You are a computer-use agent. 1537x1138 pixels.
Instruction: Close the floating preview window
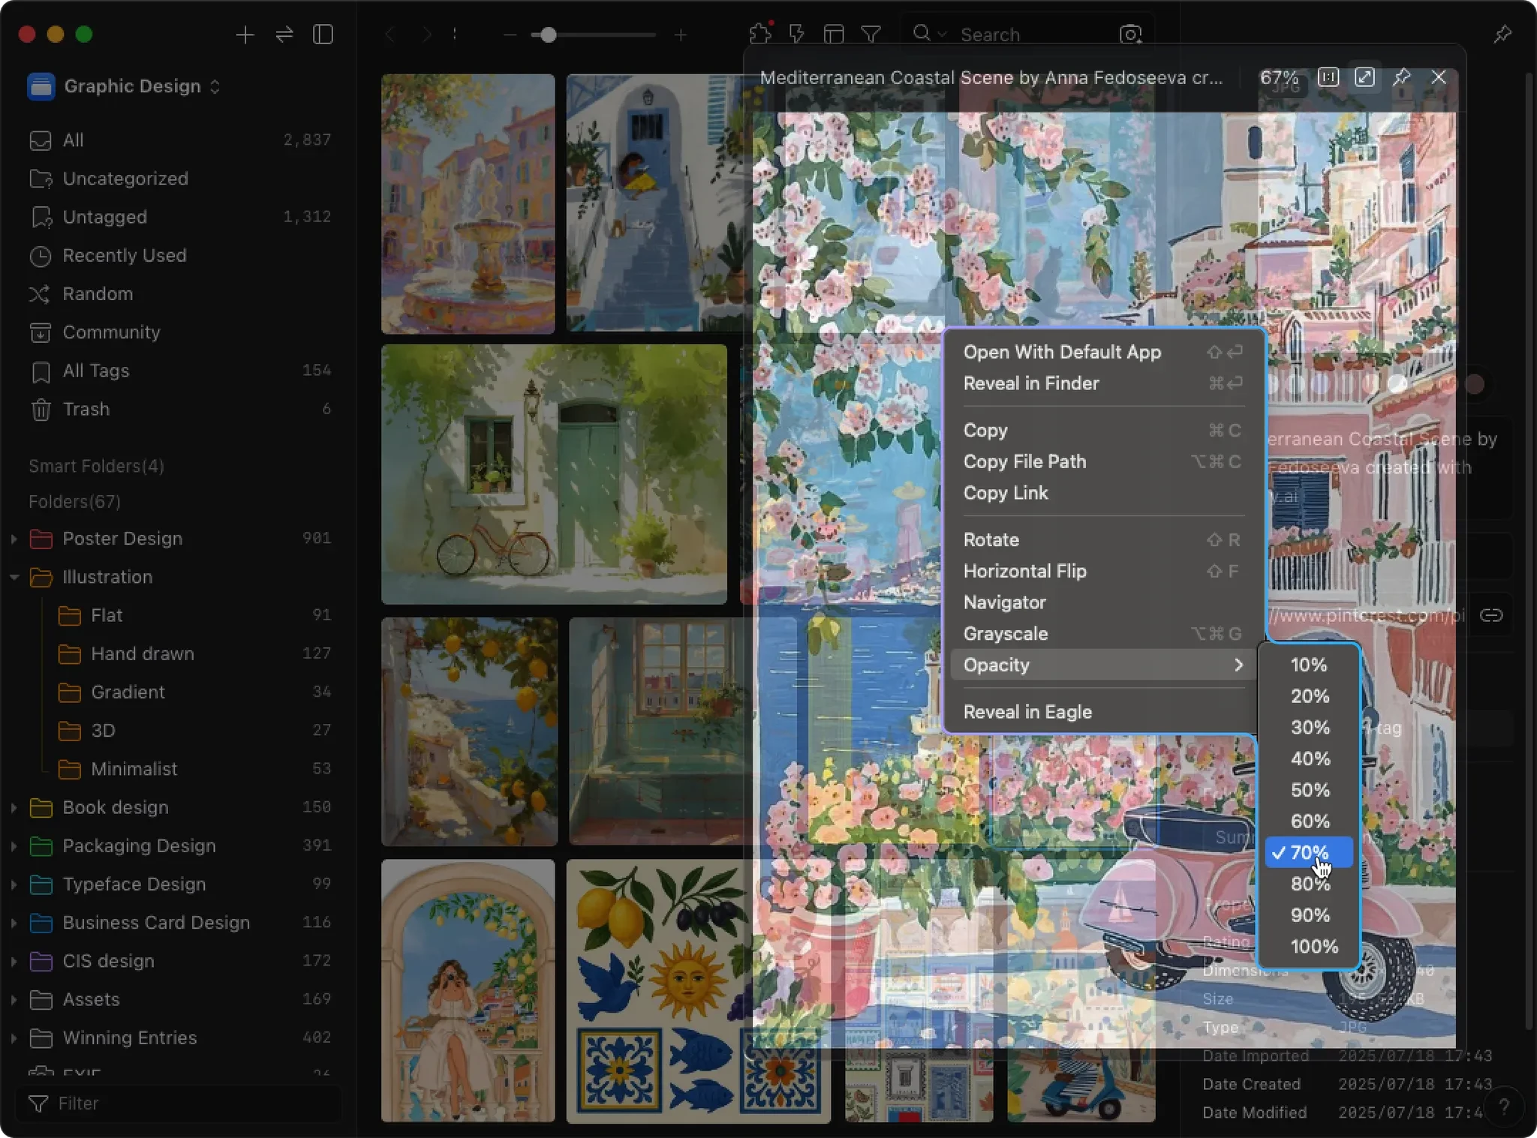coord(1439,77)
